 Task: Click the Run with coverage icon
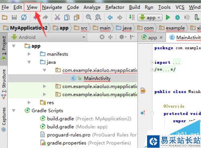(187, 17)
